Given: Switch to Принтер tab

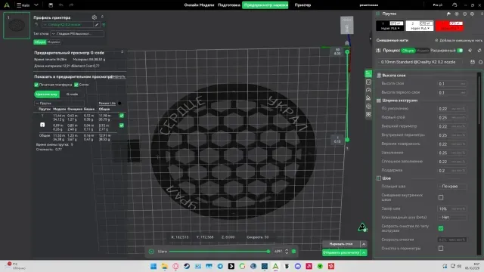Looking at the screenshot, I should [302, 5].
